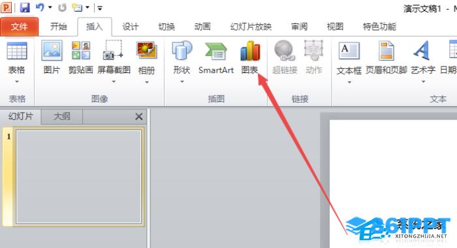Screen dimensions: 457x248
Task: Switch to the 大纲 outline tab
Action: click(62, 117)
